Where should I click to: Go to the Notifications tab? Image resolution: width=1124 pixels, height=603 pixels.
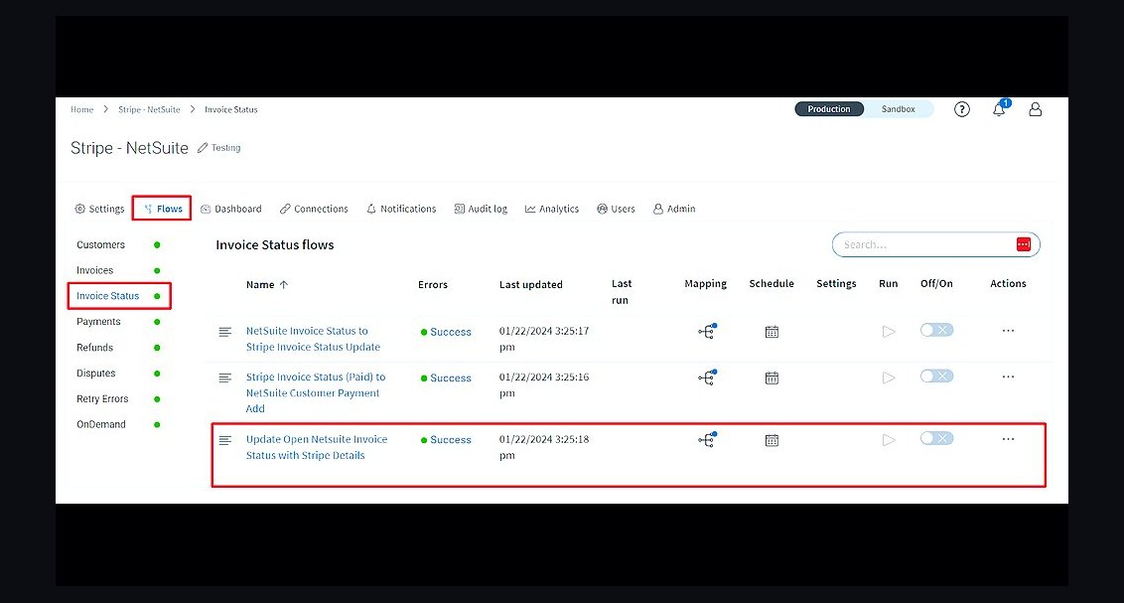click(401, 209)
